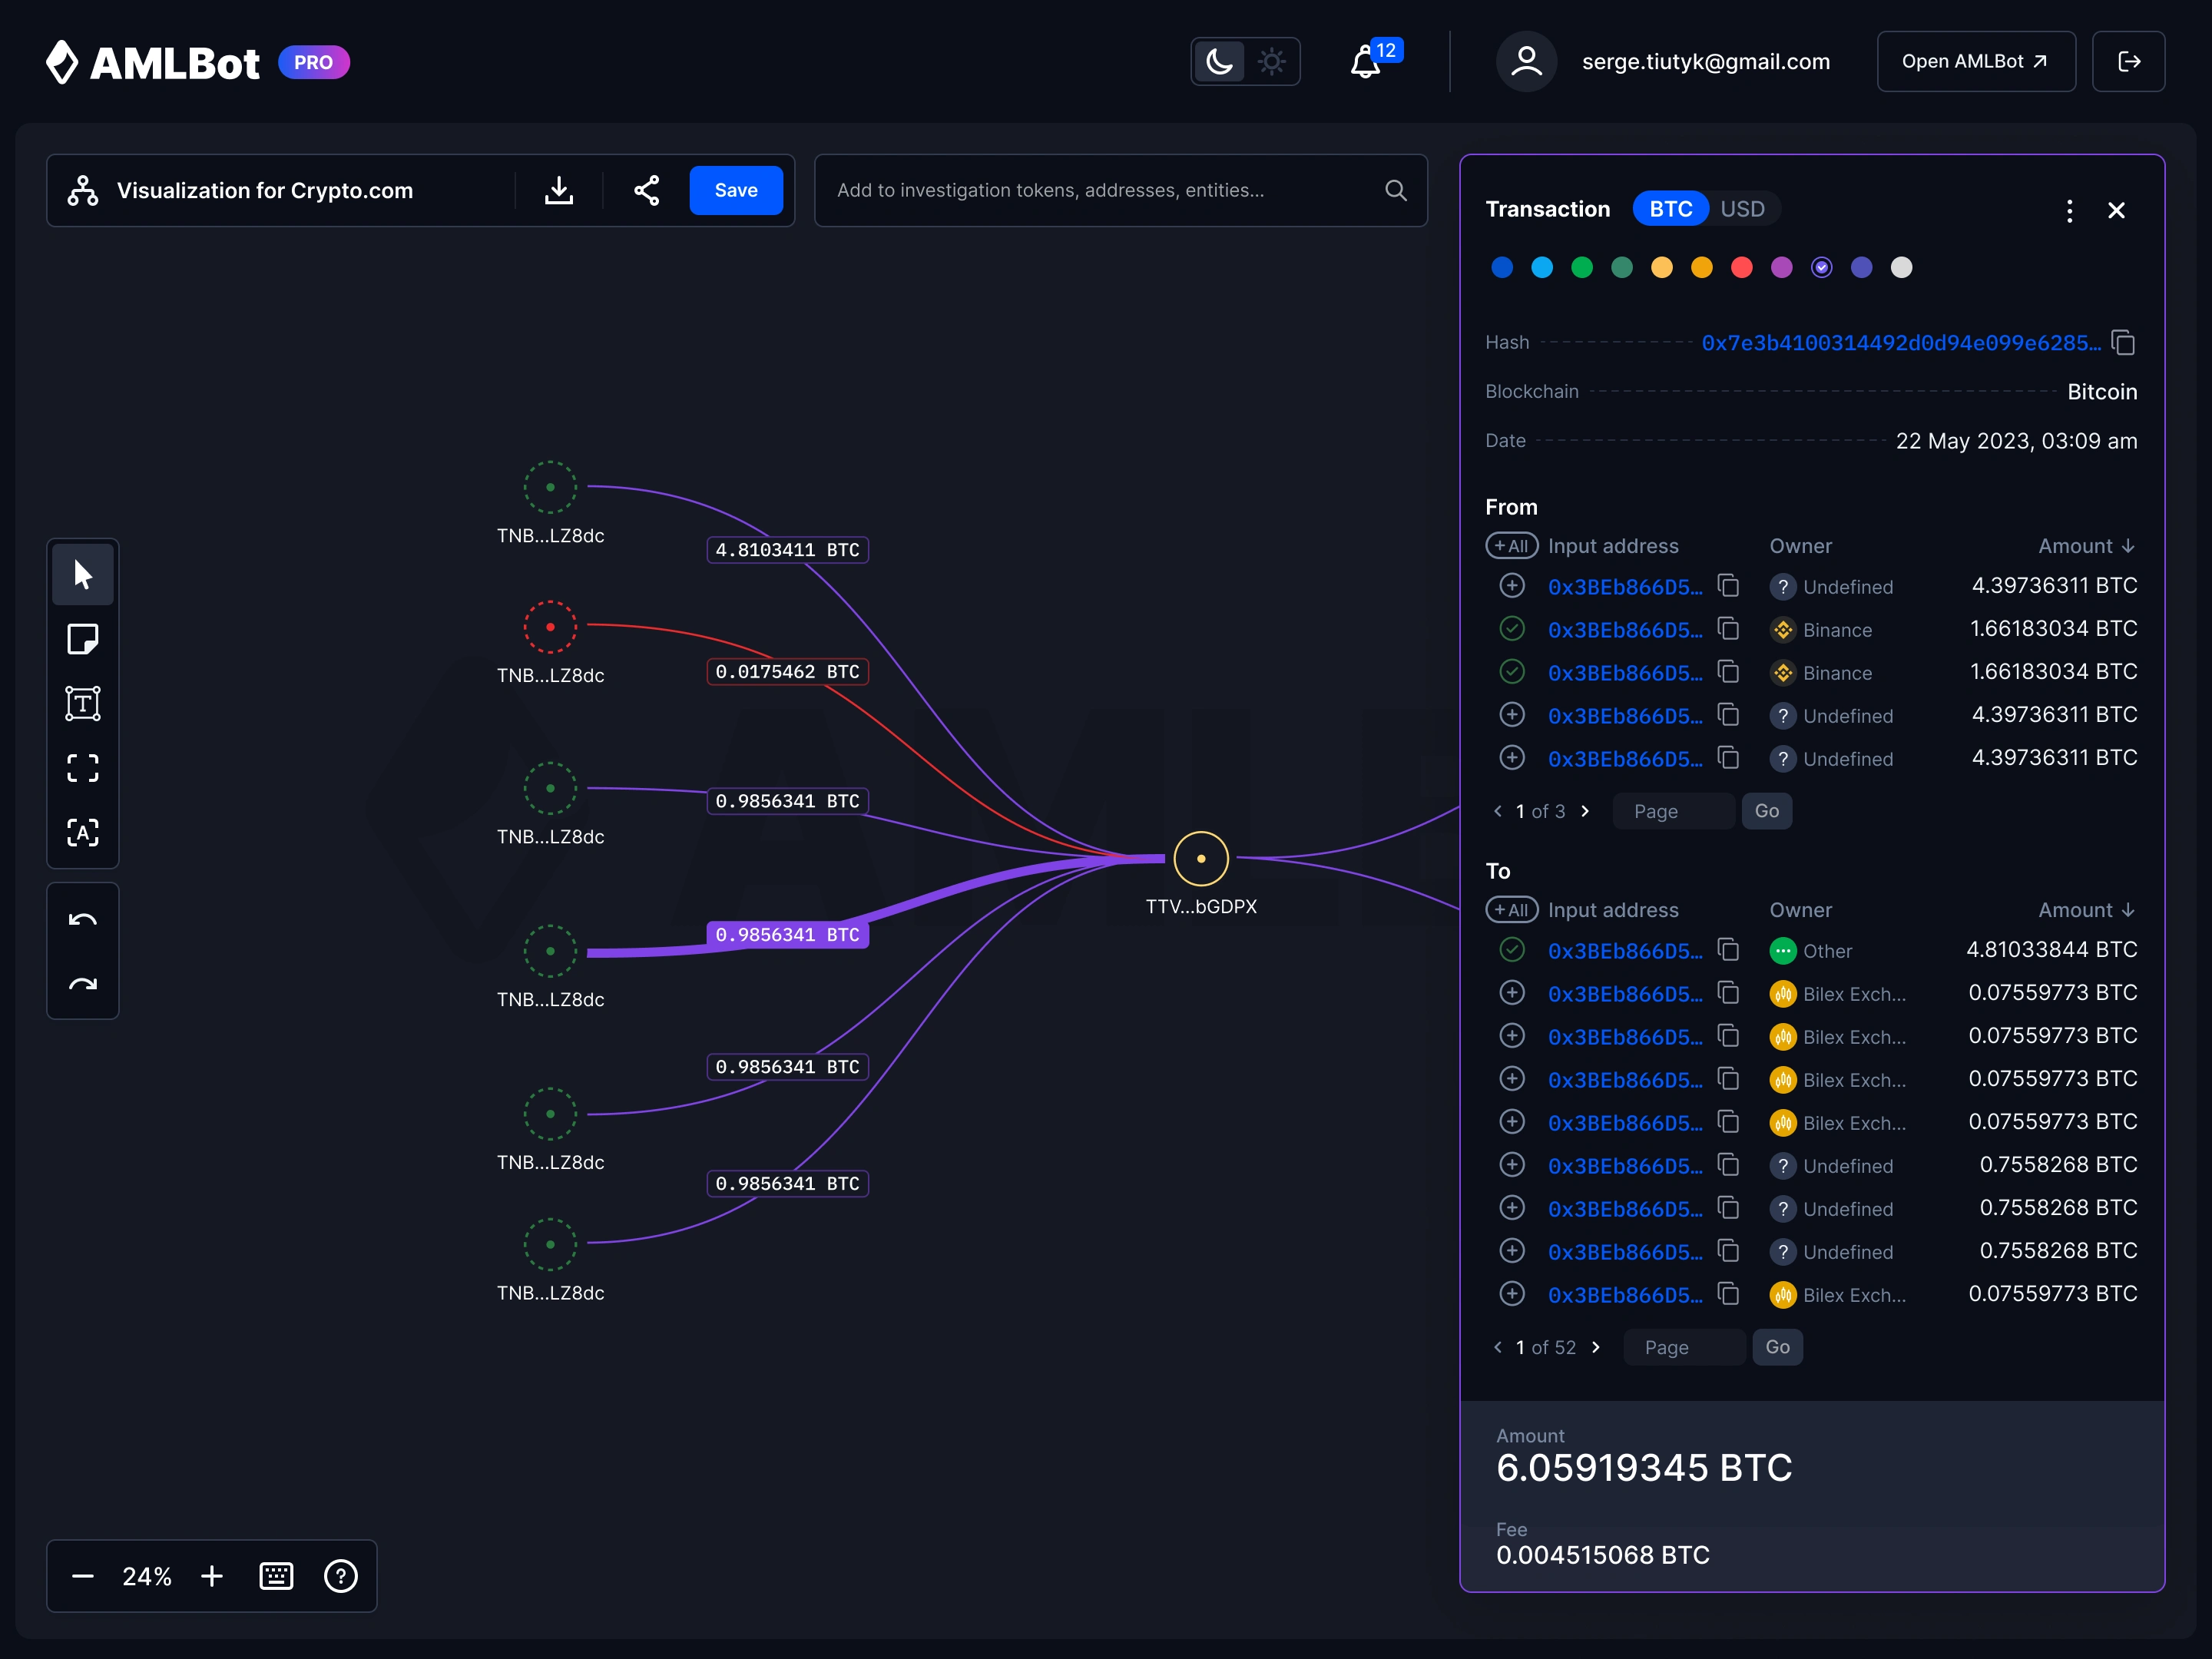
Task: Select the text box tool
Action: 82,703
